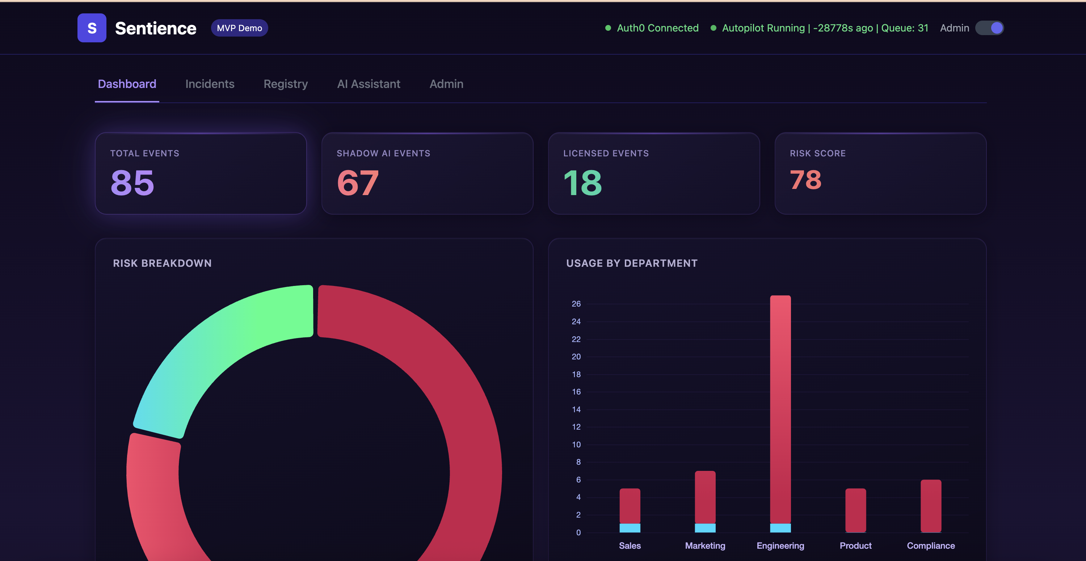Click the Marketing blue bar segment
Viewport: 1086px width, 561px height.
click(705, 528)
